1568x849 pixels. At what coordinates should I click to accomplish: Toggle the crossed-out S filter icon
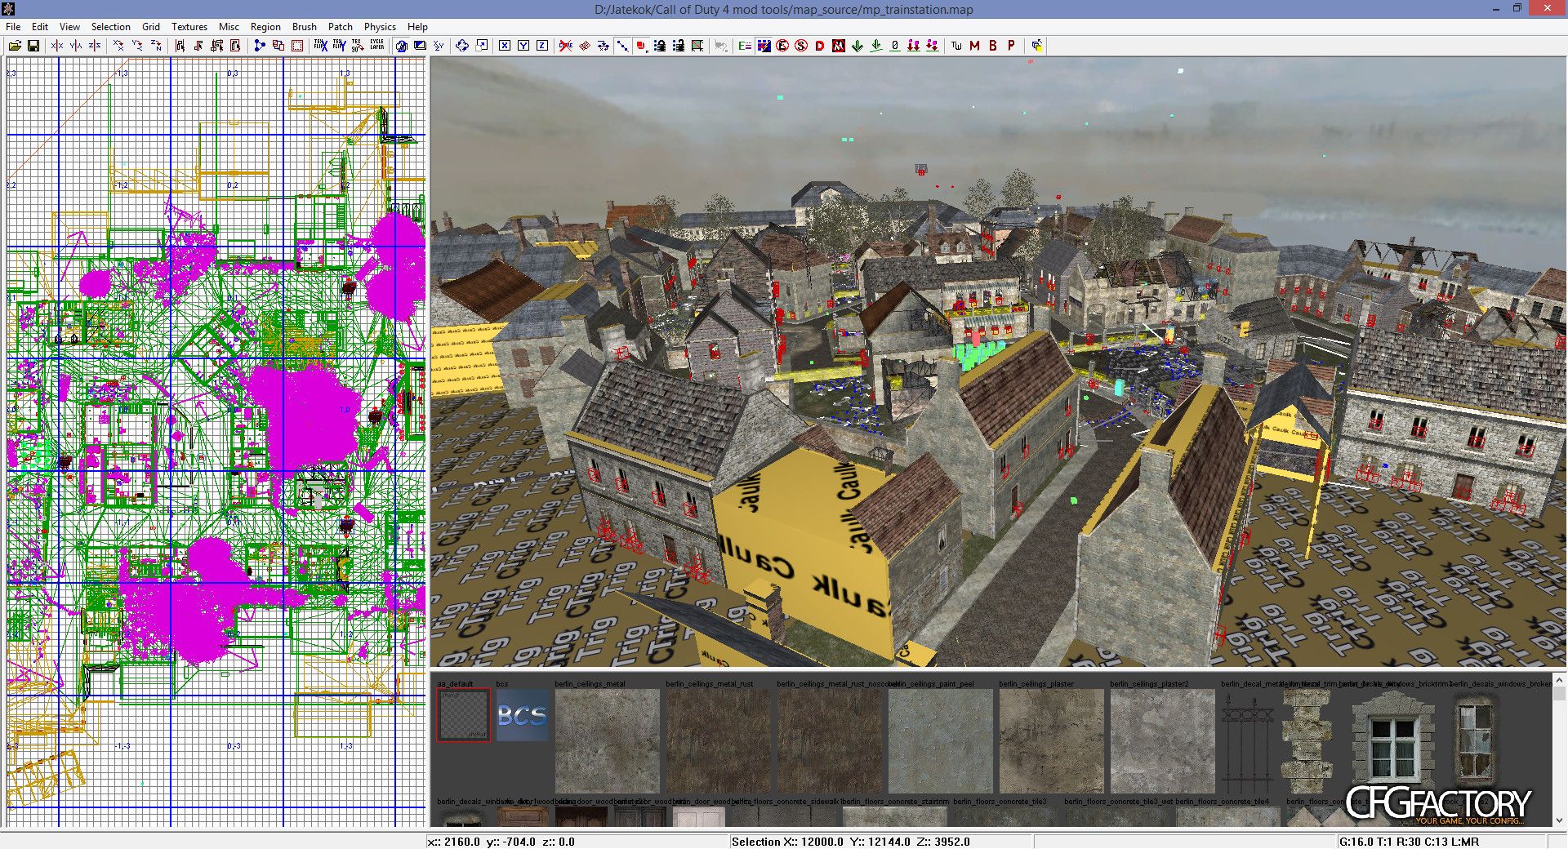[801, 46]
